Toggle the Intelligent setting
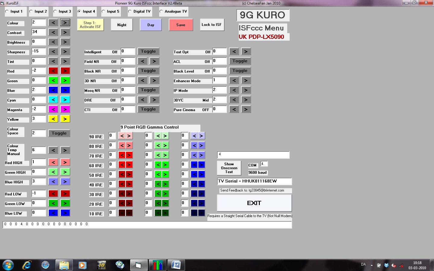Viewport: 434px width, 271px height. pyautogui.click(x=148, y=51)
